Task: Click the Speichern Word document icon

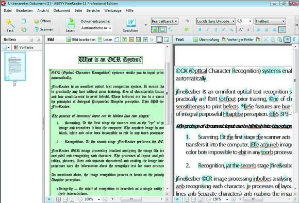Action: (x=131, y=23)
